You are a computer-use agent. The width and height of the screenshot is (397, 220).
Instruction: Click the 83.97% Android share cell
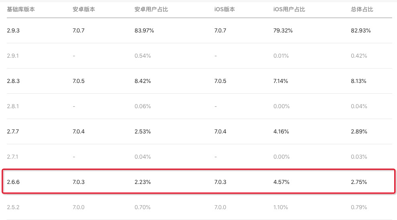[144, 30]
